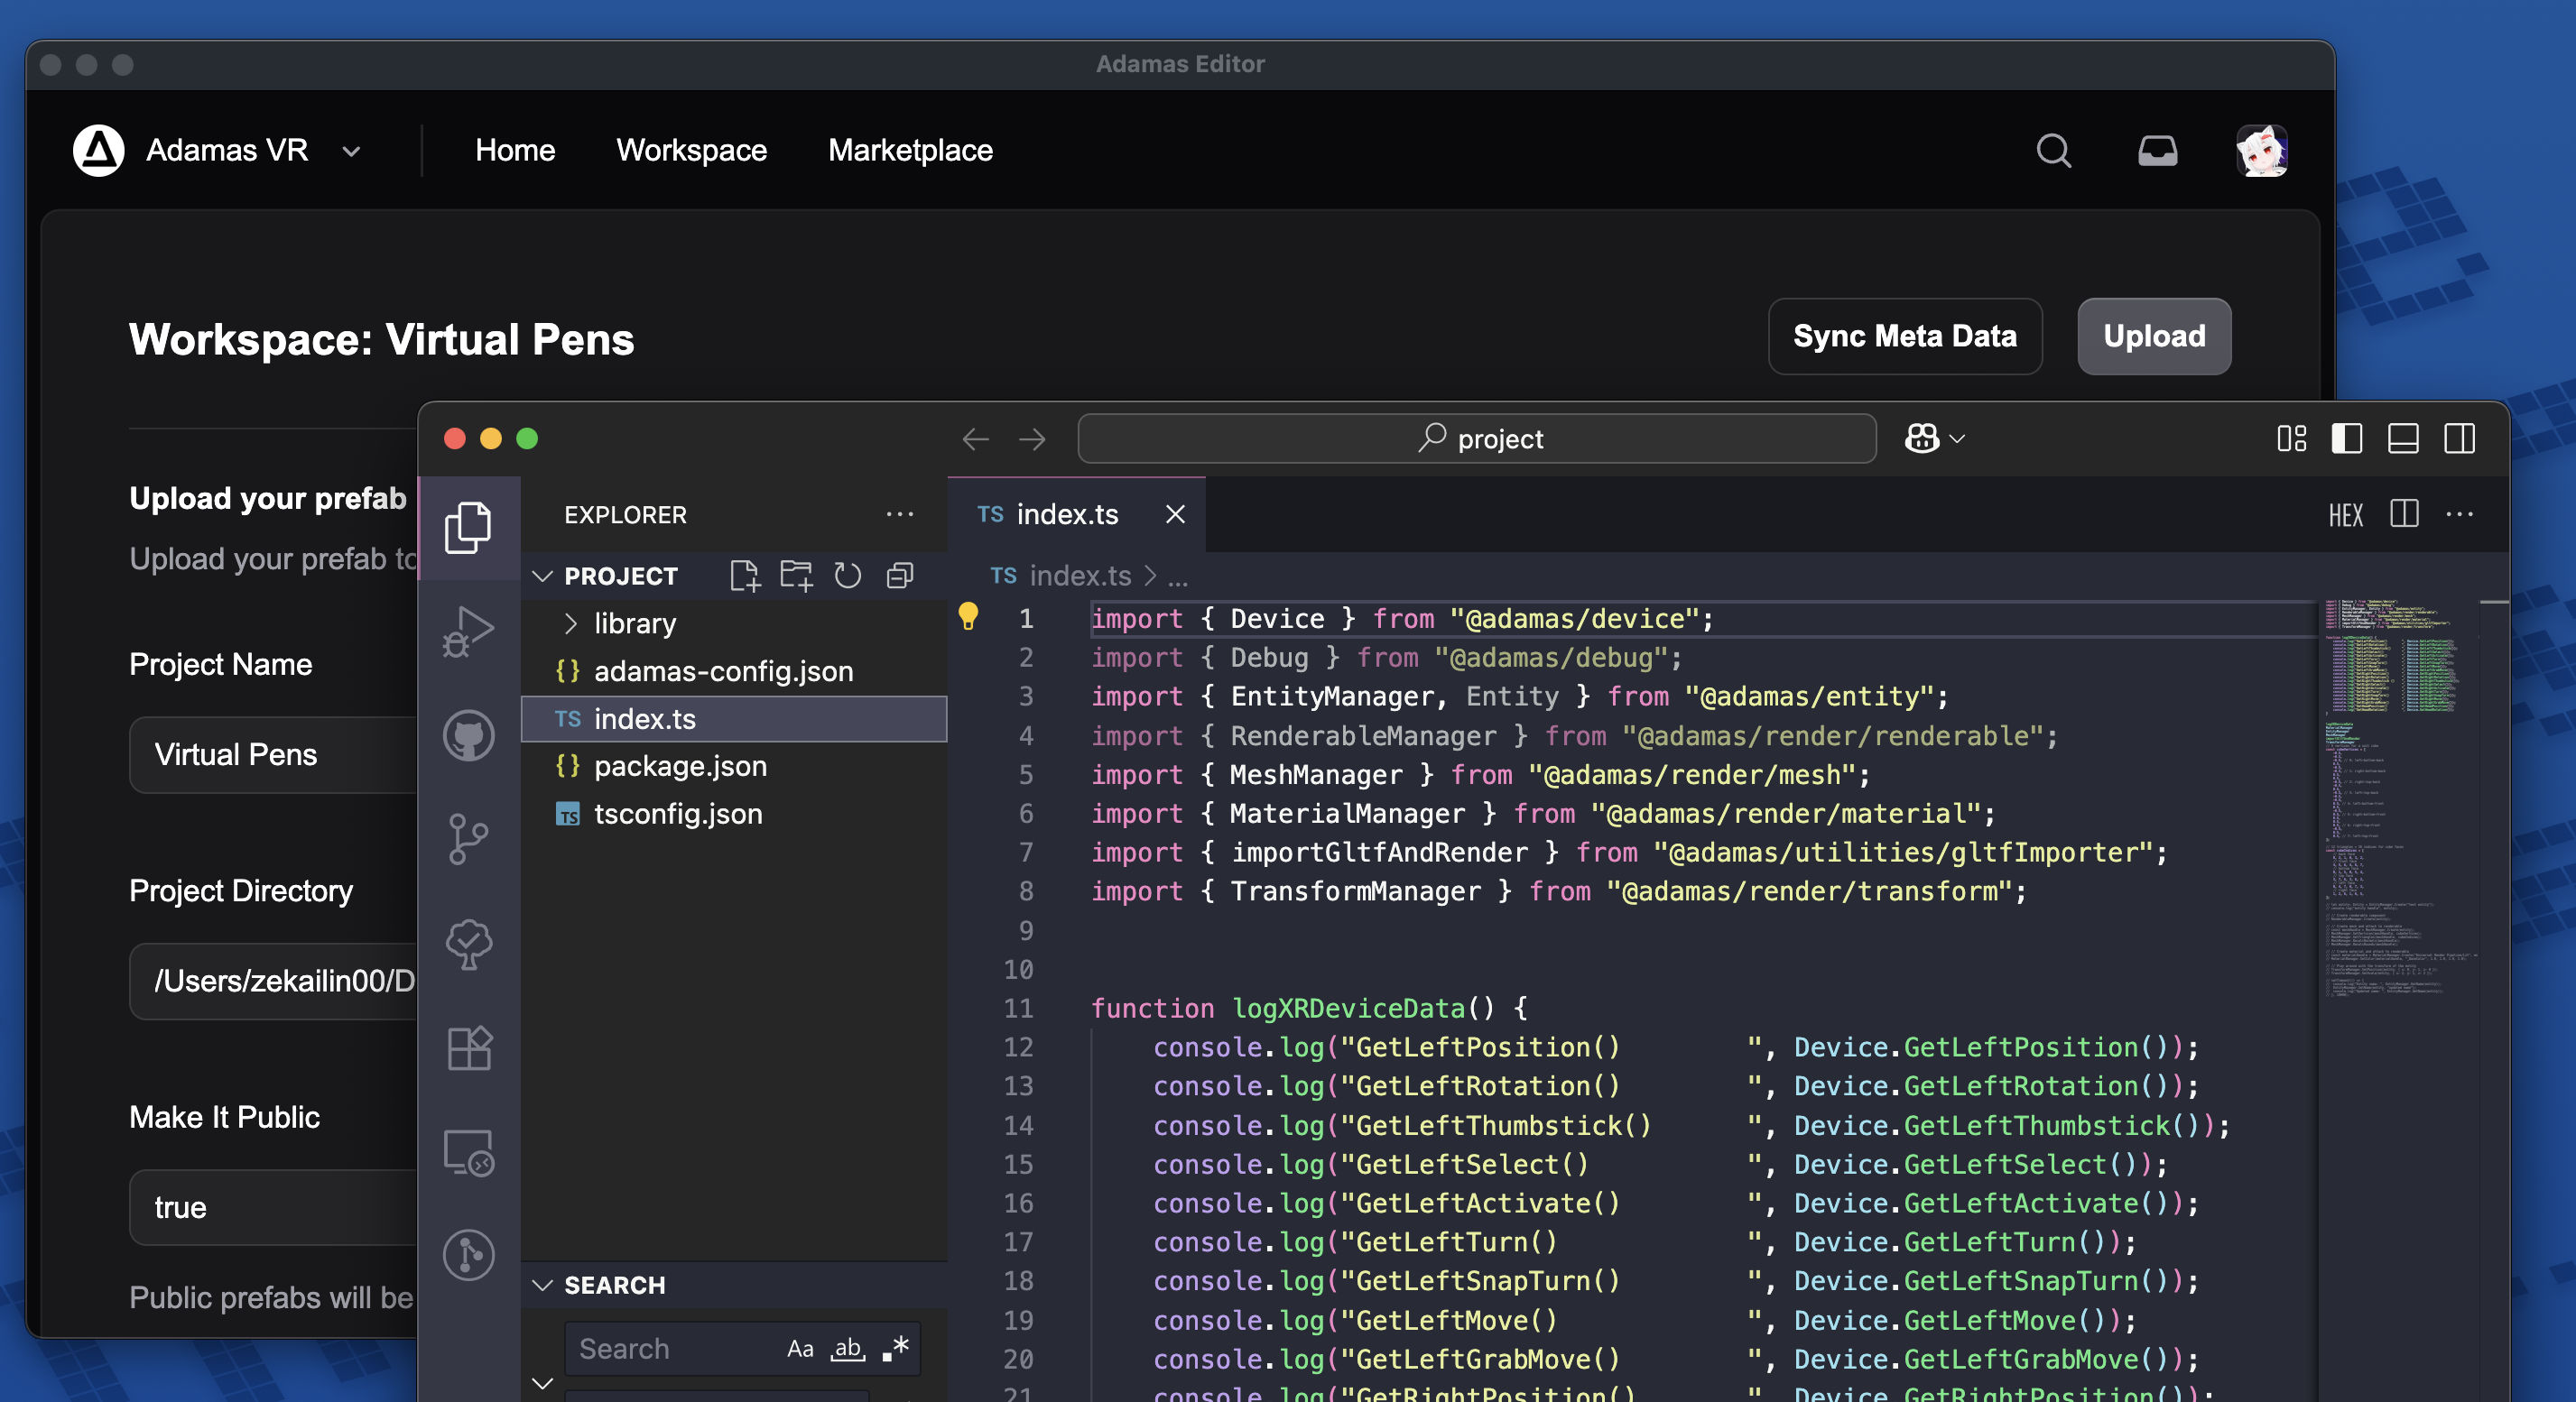Screen dimensions: 2576x1402
Task: Open the GitHub sidebar panel
Action: tap(468, 736)
